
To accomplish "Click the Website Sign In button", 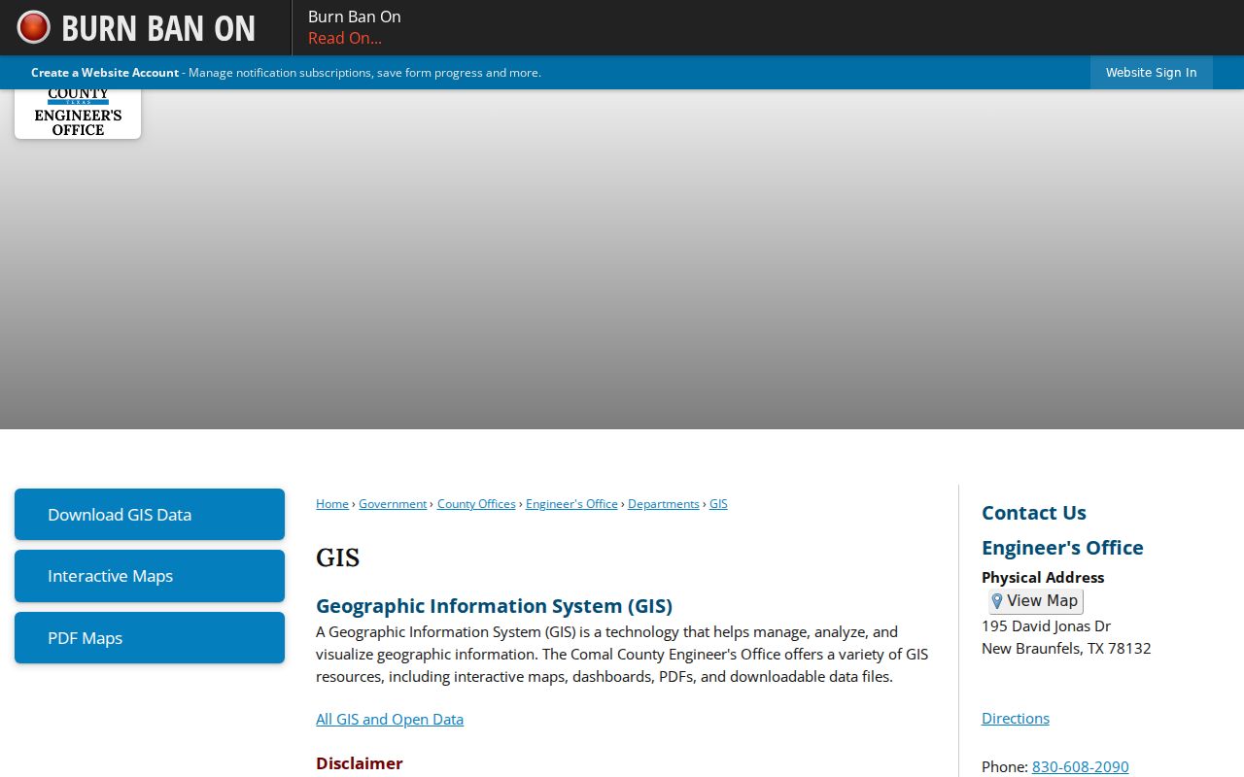I will pos(1151,73).
